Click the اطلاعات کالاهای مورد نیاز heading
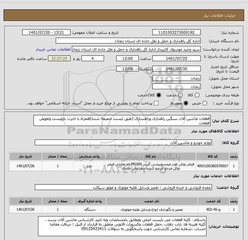248x240 pixels. tap(215, 131)
